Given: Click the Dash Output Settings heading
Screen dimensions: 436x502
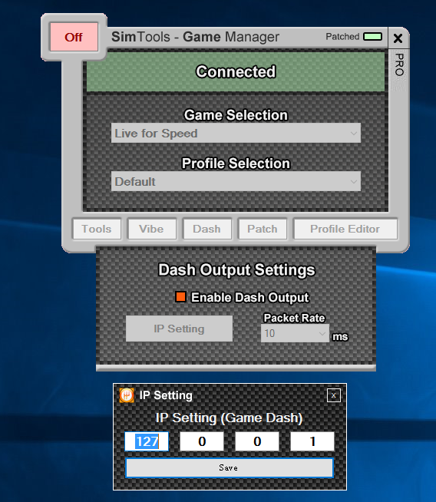Looking at the screenshot, I should (236, 270).
